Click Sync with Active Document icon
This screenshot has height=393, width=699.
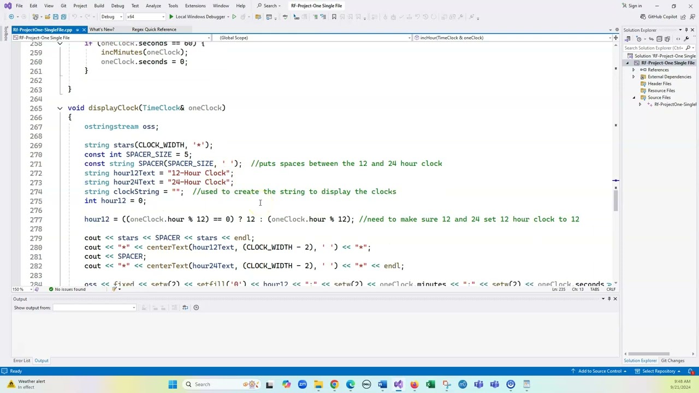651,39
